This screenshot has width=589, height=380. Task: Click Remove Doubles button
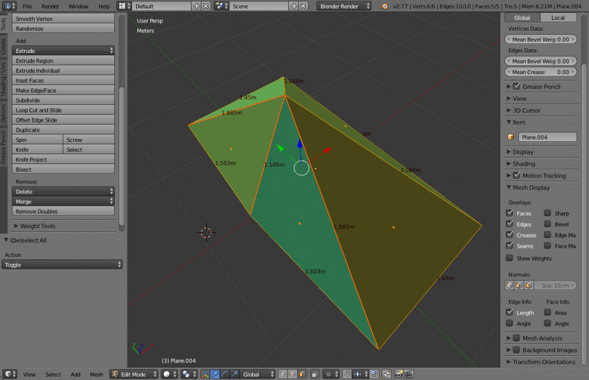click(63, 211)
